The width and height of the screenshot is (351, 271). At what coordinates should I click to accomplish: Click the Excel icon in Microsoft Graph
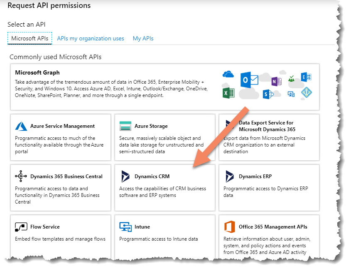229,93
